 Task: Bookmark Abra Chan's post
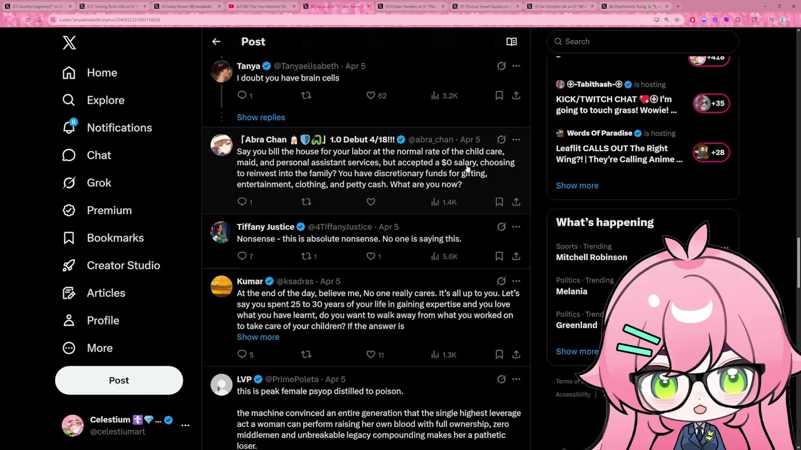click(x=499, y=202)
